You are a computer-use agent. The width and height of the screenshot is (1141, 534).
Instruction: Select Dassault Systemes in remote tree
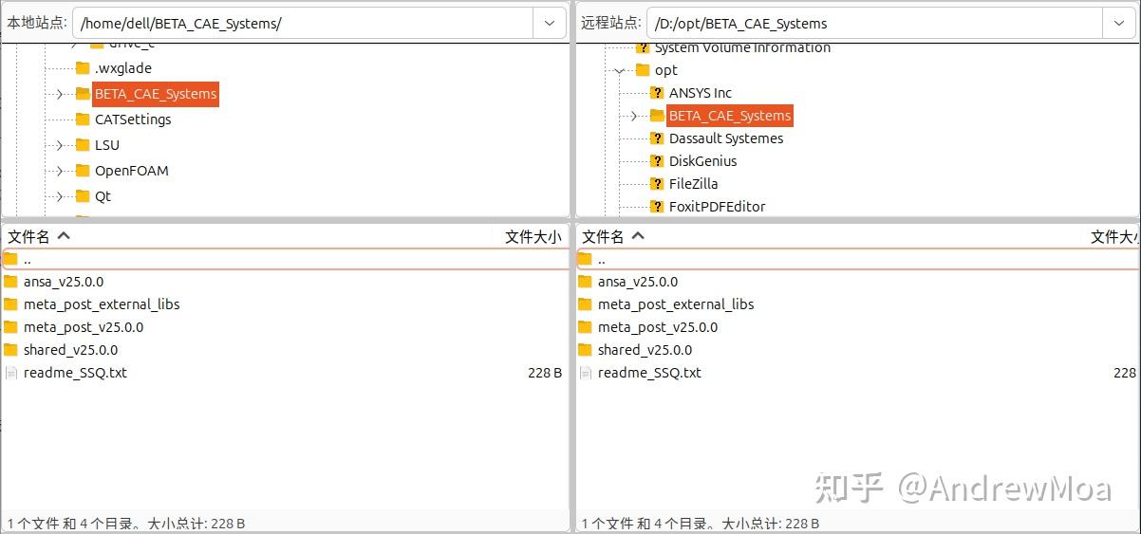coord(726,138)
